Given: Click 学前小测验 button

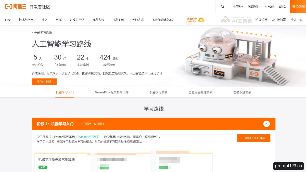Looking at the screenshot, I should [44, 82].
